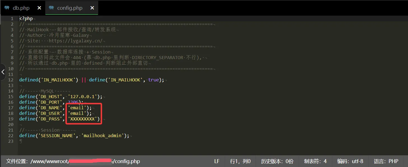Change the LF line ending setting
This screenshot has width=408, height=167.
(x=217, y=161)
